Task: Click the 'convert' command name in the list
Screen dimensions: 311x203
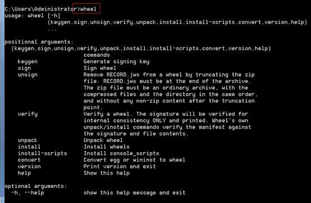Action: coord(29,160)
